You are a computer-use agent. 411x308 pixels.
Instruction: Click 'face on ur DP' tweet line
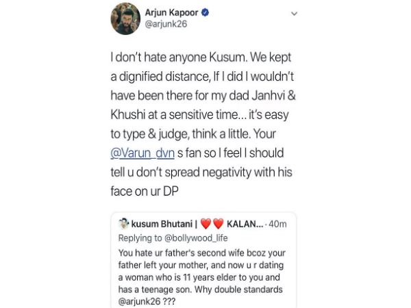coord(145,191)
